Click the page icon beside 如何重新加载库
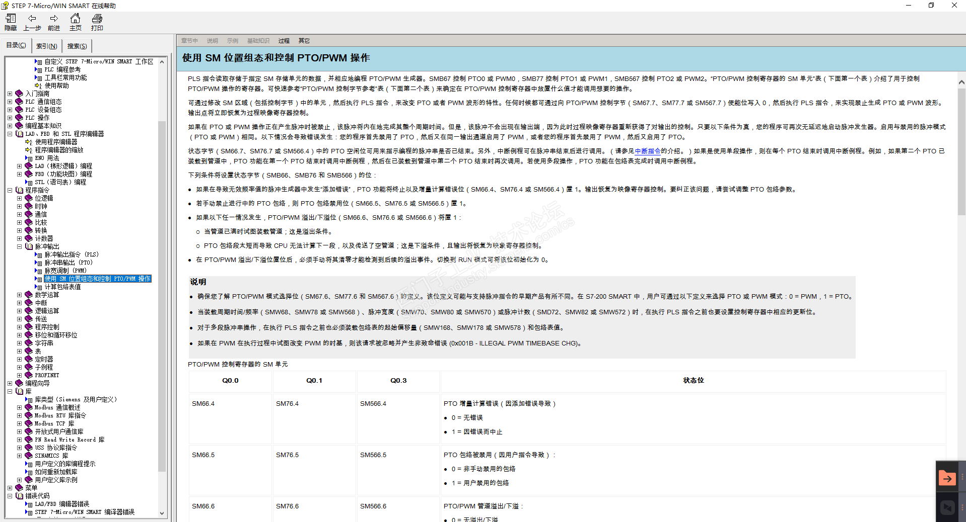Screen dimensions: 966x522 click(29, 472)
